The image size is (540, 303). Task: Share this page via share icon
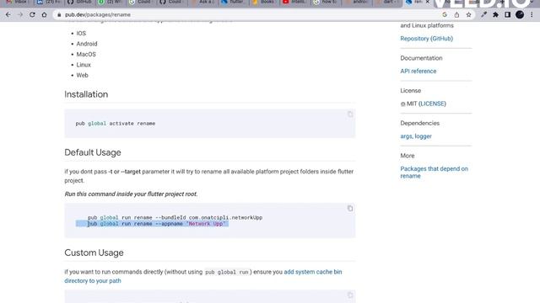click(456, 15)
